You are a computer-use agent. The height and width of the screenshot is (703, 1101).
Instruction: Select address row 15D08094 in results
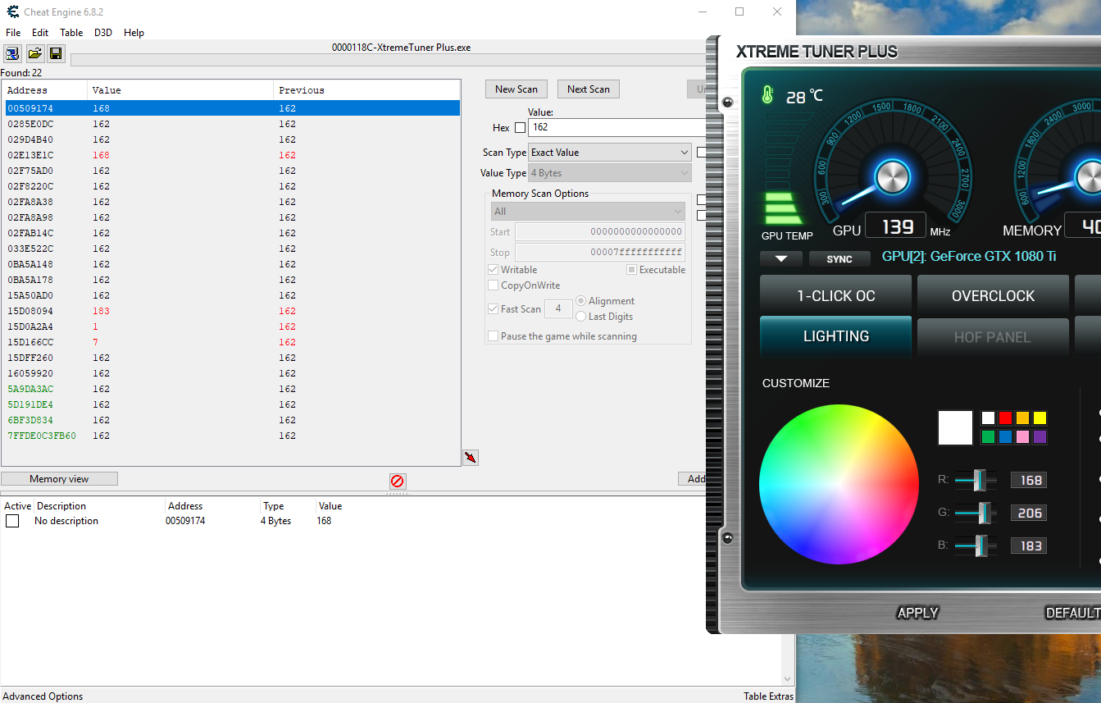click(232, 311)
